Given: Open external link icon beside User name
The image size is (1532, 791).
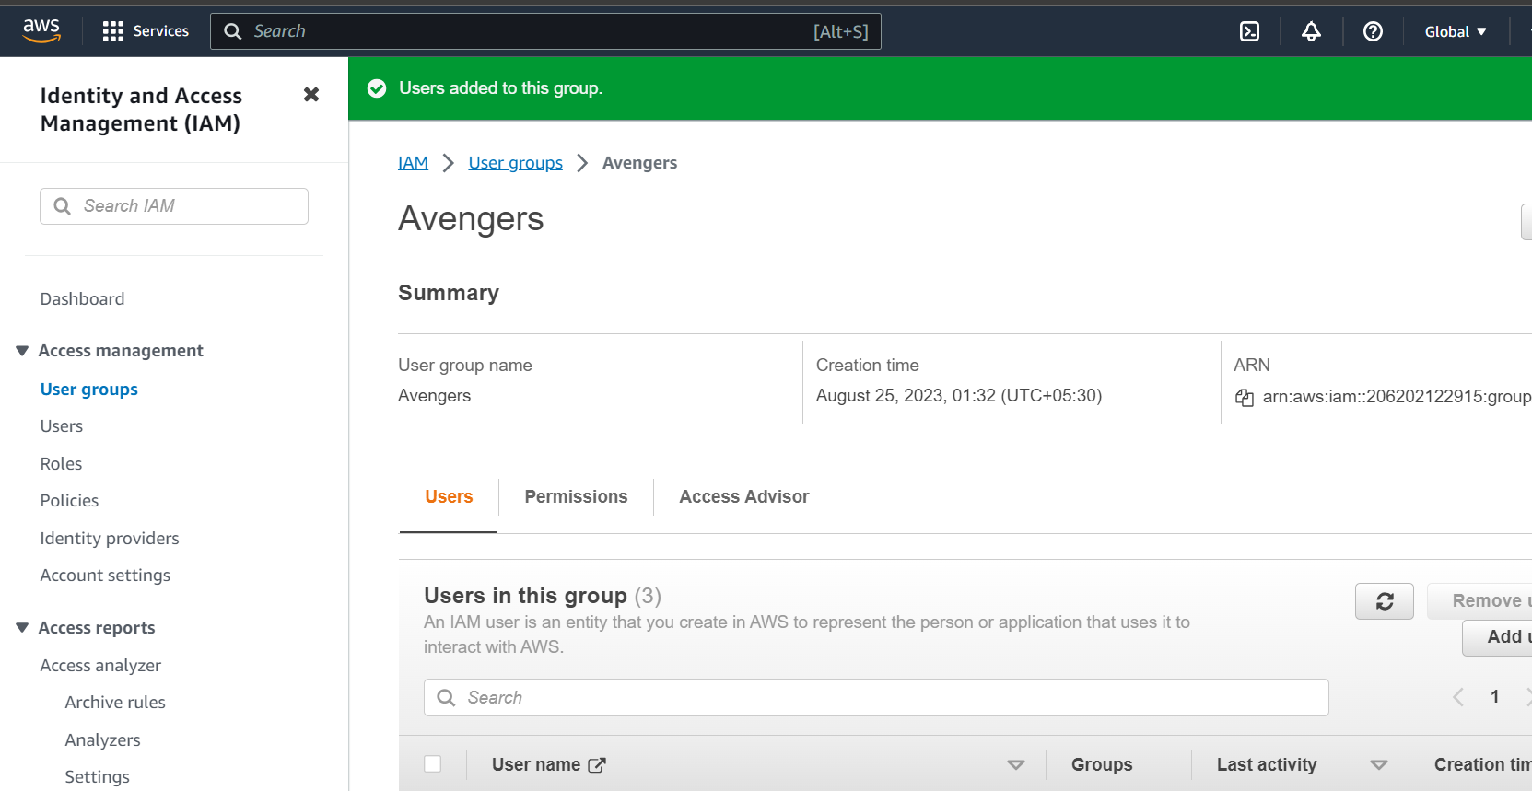Looking at the screenshot, I should tap(597, 765).
